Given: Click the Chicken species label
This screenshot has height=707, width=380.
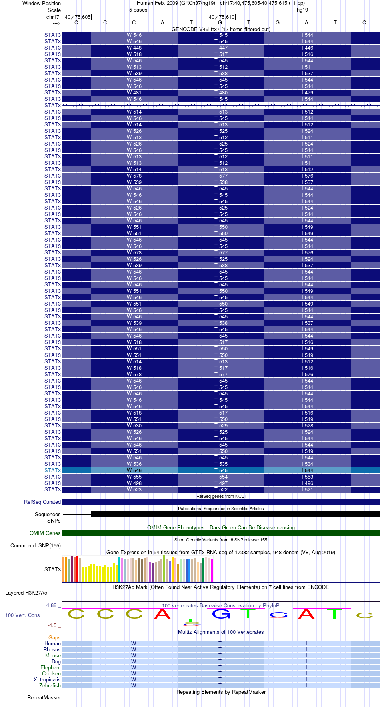Looking at the screenshot, I should click(x=51, y=673).
